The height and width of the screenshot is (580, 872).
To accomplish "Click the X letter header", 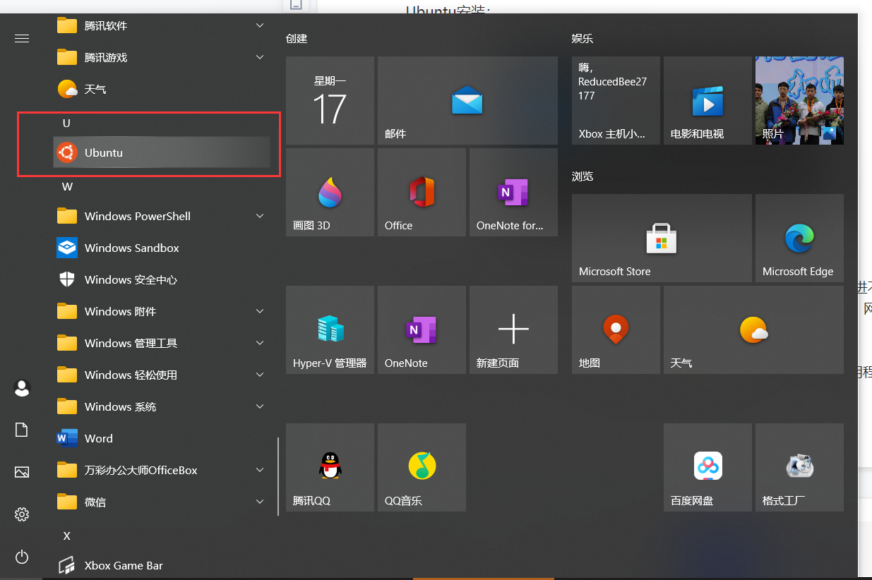I will tap(66, 536).
